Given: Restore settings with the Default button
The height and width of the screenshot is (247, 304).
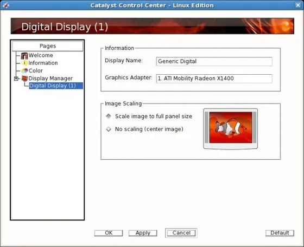Looking at the screenshot, I should pyautogui.click(x=280, y=233).
